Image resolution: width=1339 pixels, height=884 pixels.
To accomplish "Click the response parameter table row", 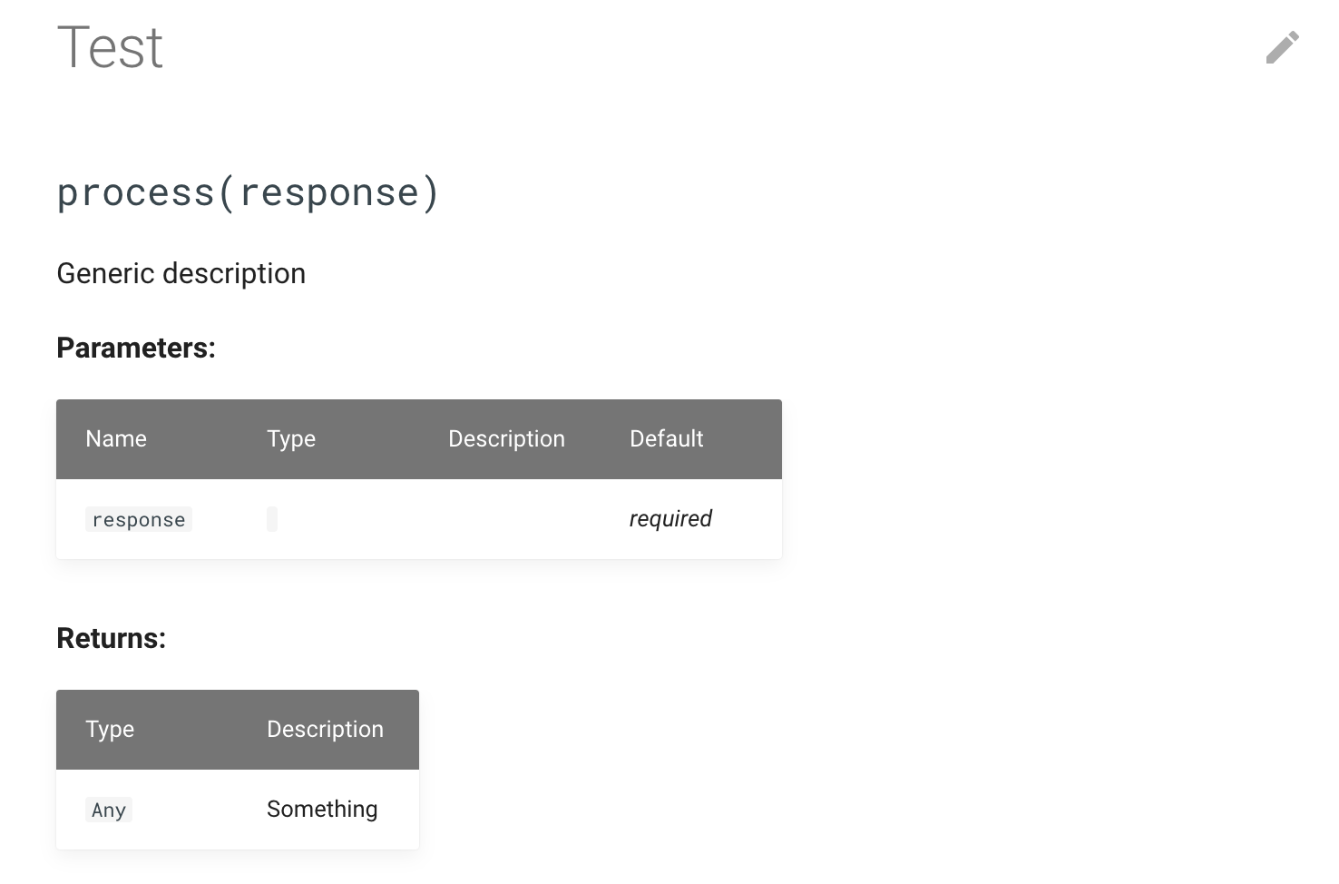I will (417, 518).
